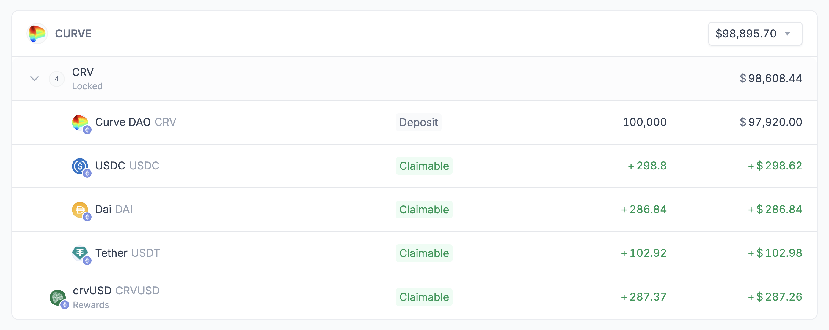829x330 pixels.
Task: Collapse the CRV Locked group chevron
Action: (x=34, y=79)
